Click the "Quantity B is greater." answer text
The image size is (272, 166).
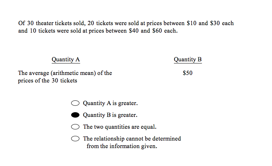coord(110,115)
